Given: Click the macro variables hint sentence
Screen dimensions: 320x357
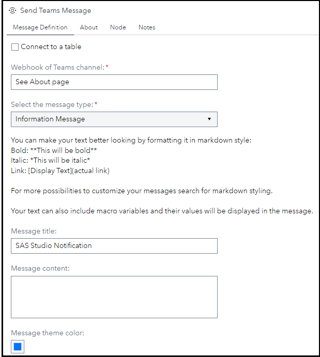Looking at the screenshot, I should [x=162, y=211].
